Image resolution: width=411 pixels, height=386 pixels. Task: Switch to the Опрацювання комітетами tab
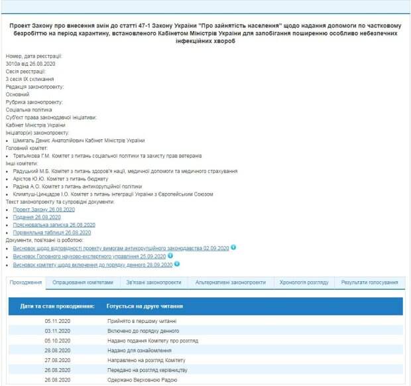click(x=83, y=283)
